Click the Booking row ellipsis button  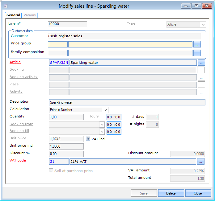pos(201,70)
